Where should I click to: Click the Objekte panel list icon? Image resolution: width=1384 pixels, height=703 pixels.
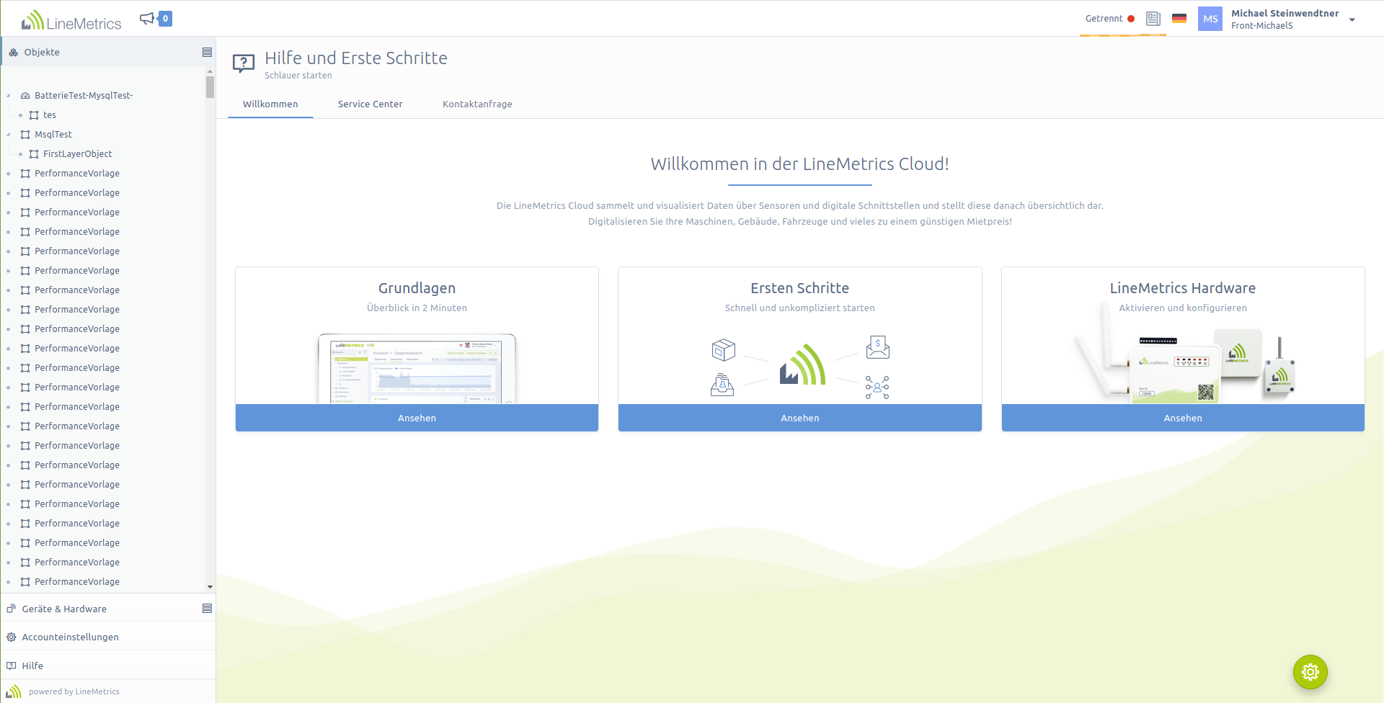click(x=207, y=52)
